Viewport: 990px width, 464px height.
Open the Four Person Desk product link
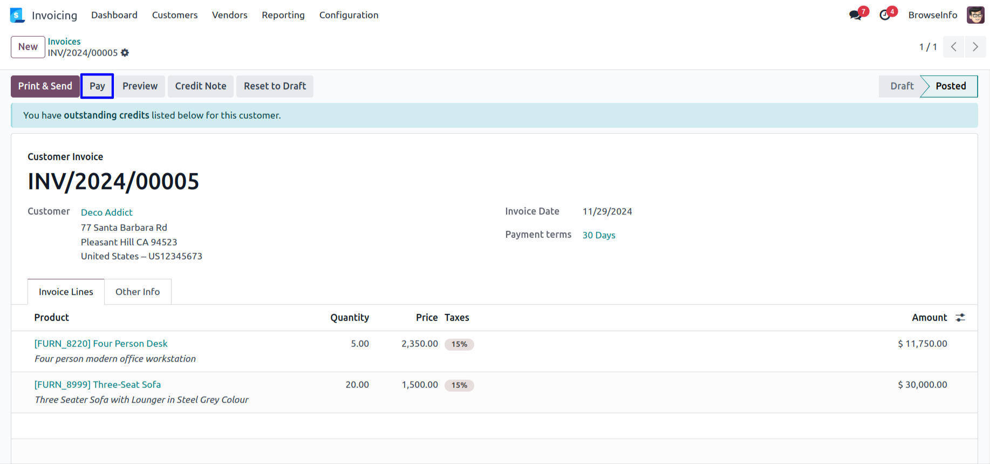pyautogui.click(x=101, y=344)
